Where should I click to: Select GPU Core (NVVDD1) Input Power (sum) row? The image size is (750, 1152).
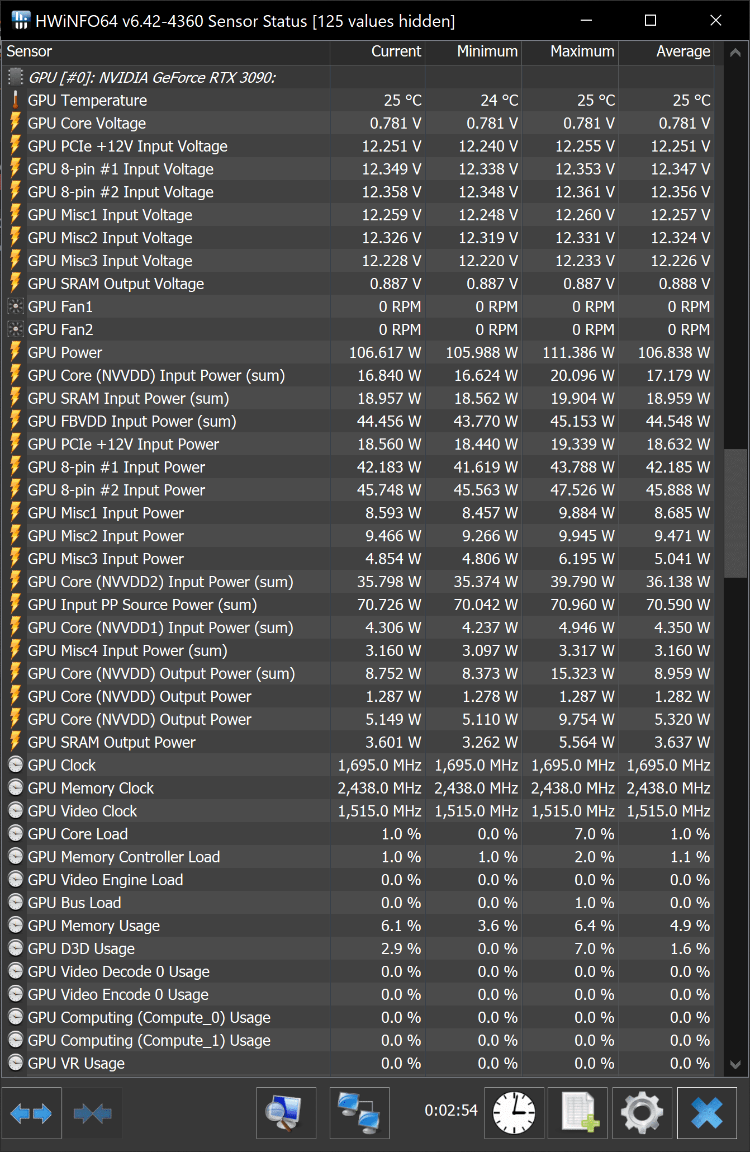[358, 627]
